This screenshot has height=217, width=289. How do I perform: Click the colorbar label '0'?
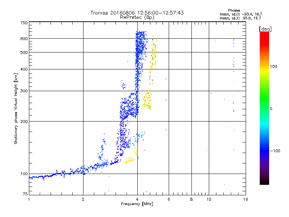[271, 109]
